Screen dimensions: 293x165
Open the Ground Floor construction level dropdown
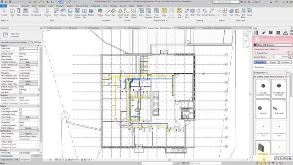pyautogui.click(x=271, y=53)
